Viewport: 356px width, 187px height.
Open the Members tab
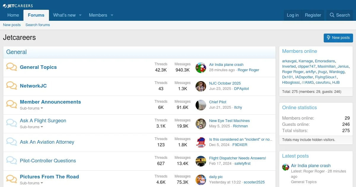pos(98,15)
